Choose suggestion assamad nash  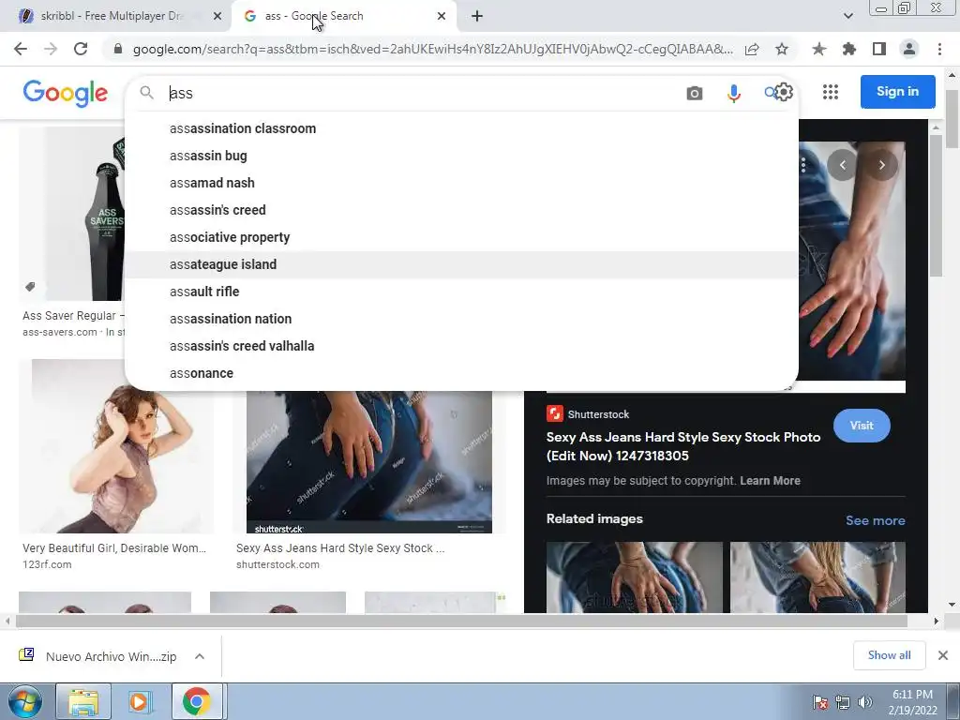pyautogui.click(x=461, y=183)
